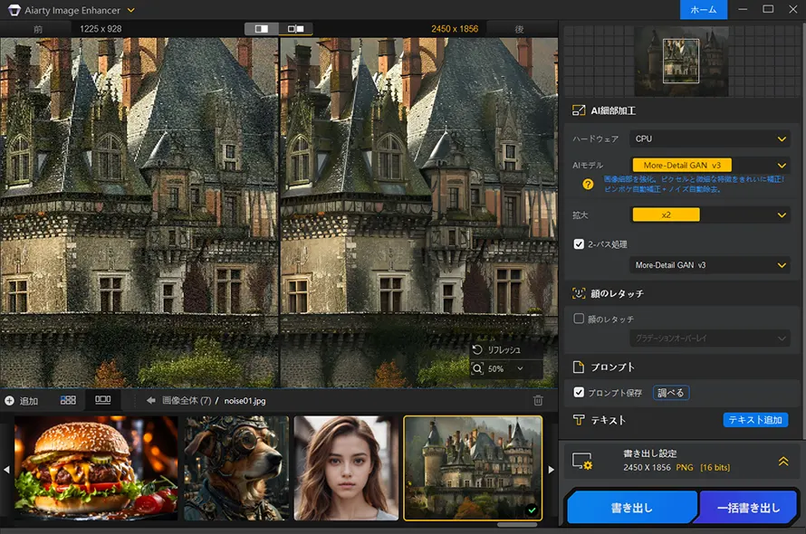Screen dimensions: 806x534
Task: Click the Refresh preview icon
Action: tap(477, 349)
